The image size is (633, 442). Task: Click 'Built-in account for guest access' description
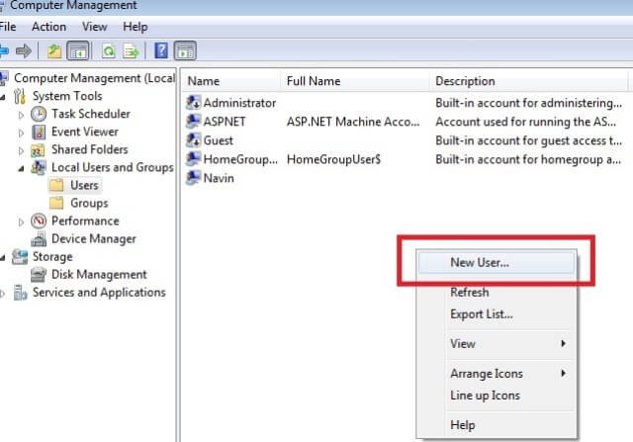(x=528, y=140)
